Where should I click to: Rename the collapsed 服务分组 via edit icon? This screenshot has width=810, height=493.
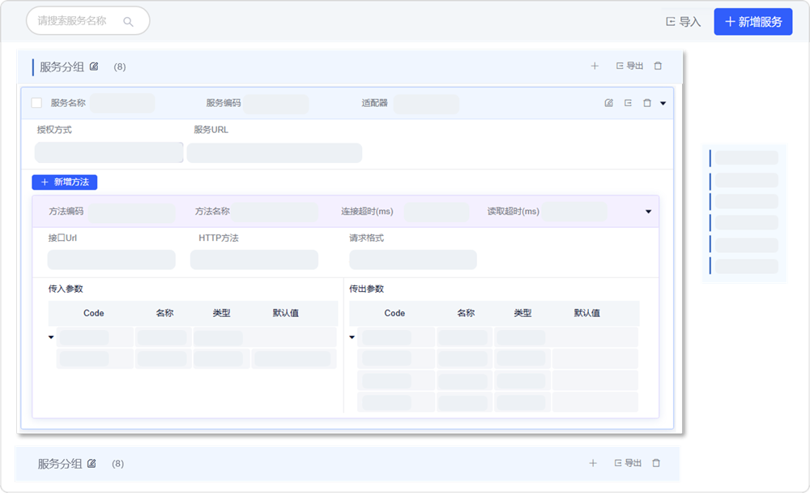click(92, 464)
